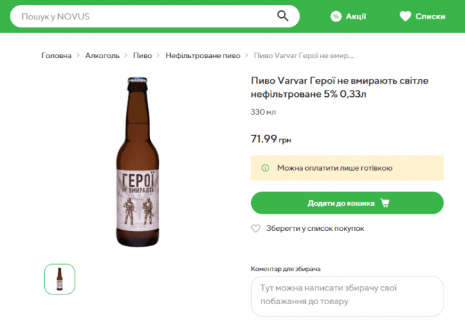Click the comment field for the picker
Screen dimensions: 465x327
click(347, 295)
